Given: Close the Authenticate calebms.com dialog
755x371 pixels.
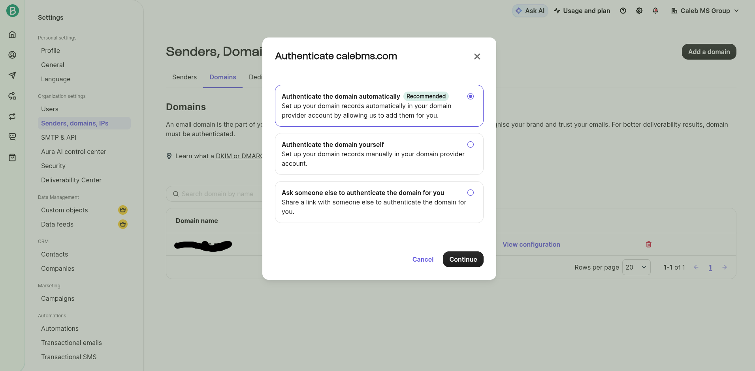Looking at the screenshot, I should [477, 56].
